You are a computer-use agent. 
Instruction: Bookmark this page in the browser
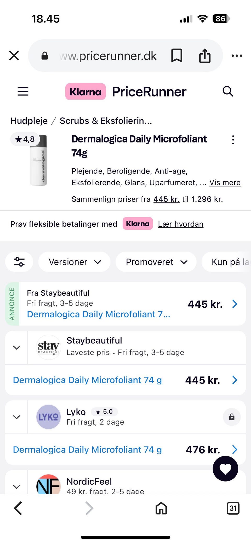click(176, 56)
